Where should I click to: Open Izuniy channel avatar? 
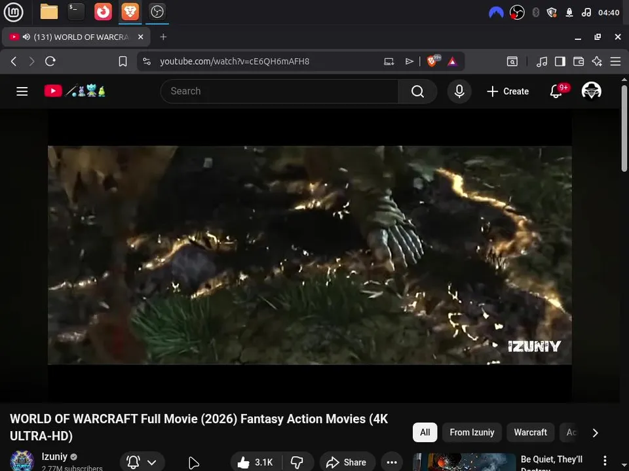point(22,461)
